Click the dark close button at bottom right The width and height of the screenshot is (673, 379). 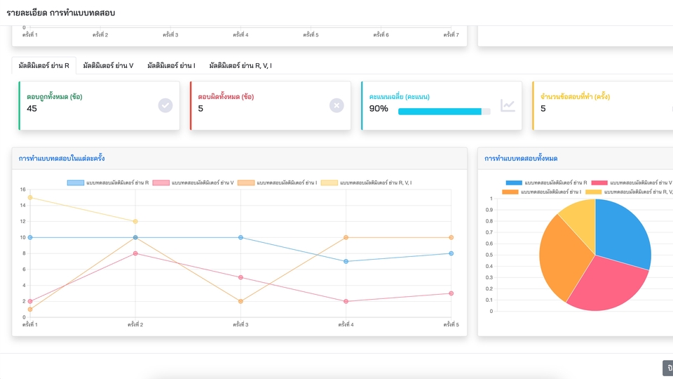point(668,368)
